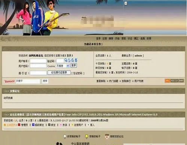Open 搜索 in the top navigation
The height and width of the screenshot is (145, 187).
(x=111, y=38)
